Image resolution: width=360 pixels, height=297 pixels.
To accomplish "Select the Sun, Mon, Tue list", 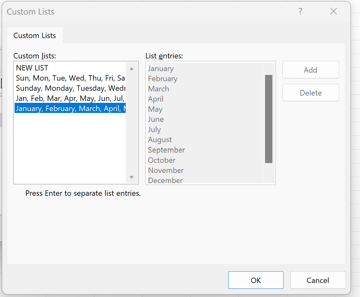I will click(x=70, y=78).
